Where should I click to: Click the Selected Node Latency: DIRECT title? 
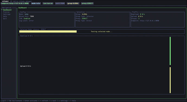click(x=33, y=29)
